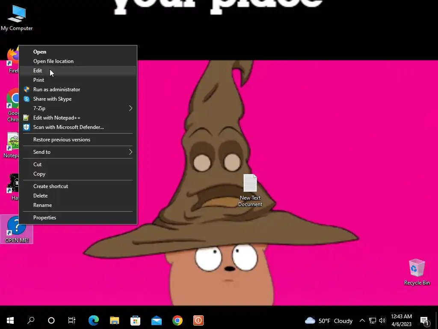The height and width of the screenshot is (329, 438).
Task: Choose Scan with Microsoft Defender
Action: (78, 127)
